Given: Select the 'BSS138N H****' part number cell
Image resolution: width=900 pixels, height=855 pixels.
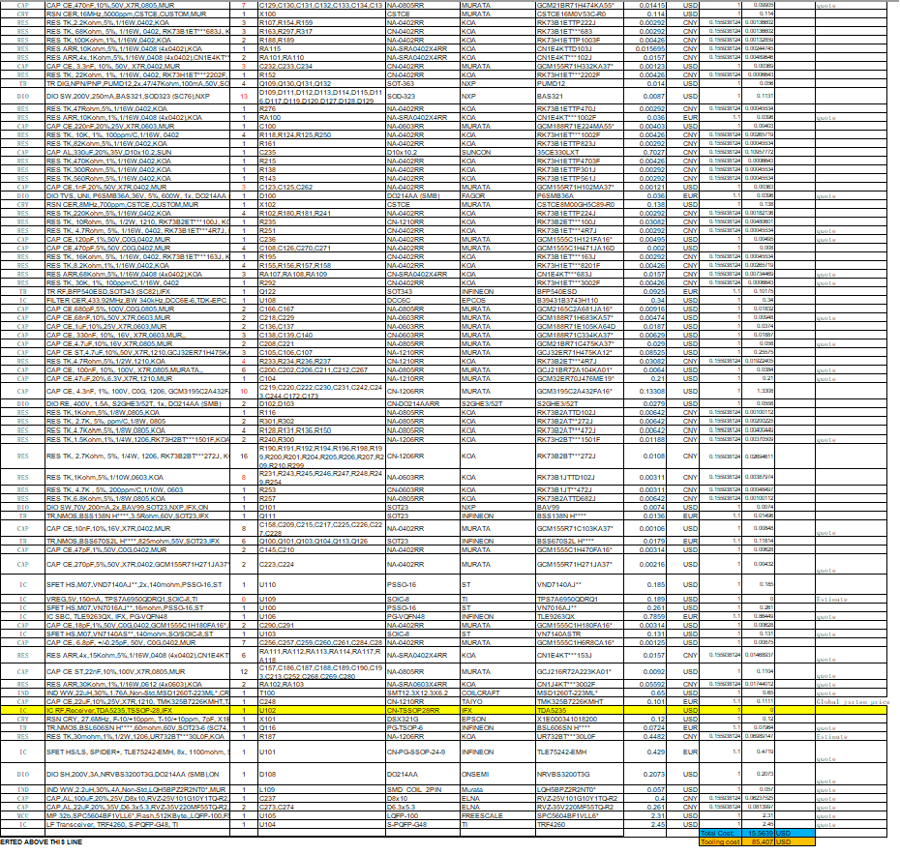Looking at the screenshot, I should pos(579,516).
